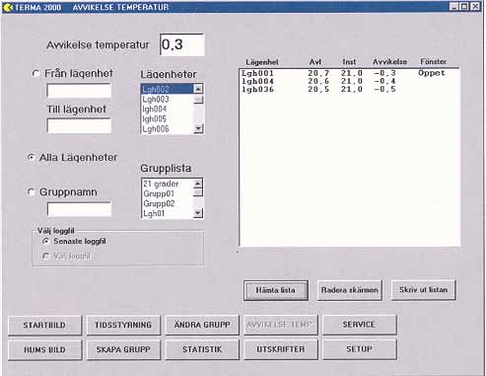Focus the Till lägenhet input box
486x376 pixels.
tap(79, 125)
